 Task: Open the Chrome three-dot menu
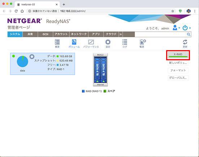pos(195,11)
